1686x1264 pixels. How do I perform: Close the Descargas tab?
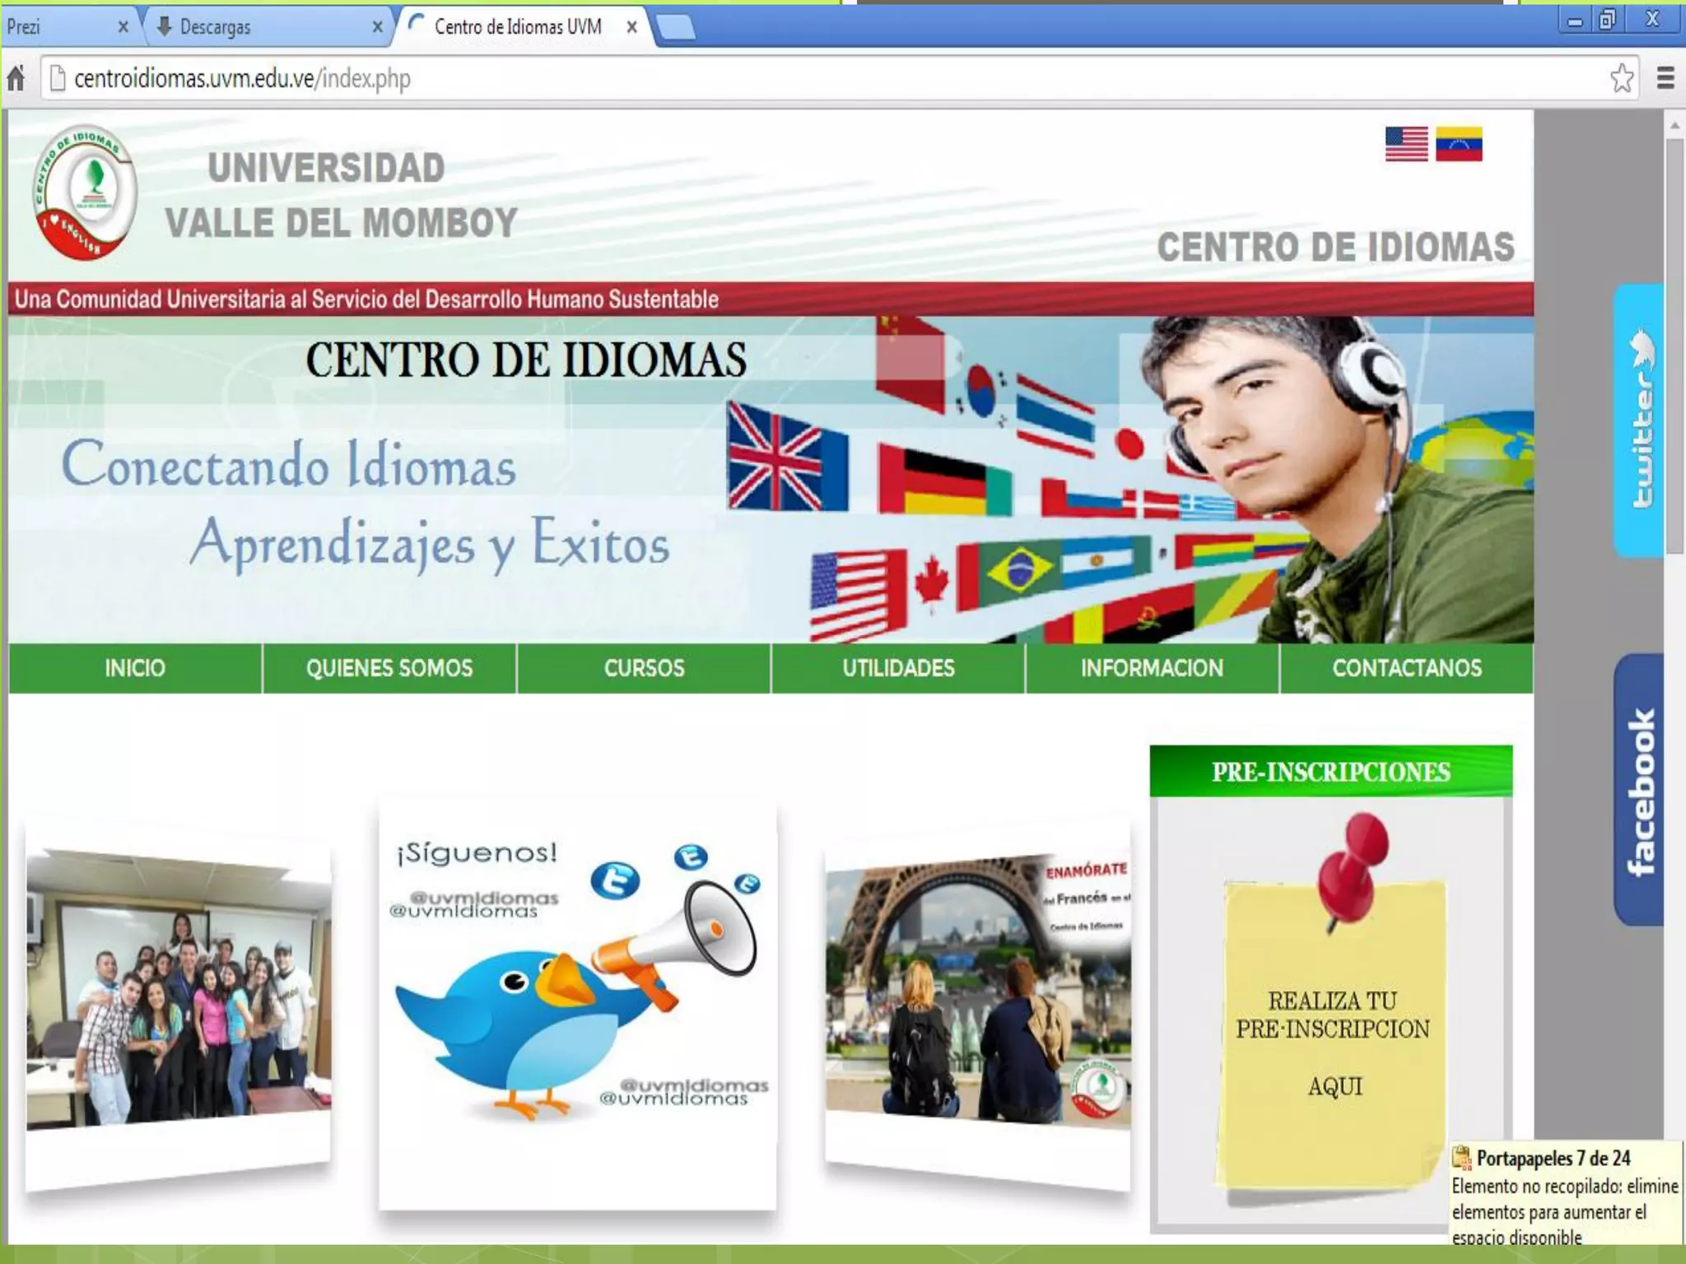(x=377, y=27)
